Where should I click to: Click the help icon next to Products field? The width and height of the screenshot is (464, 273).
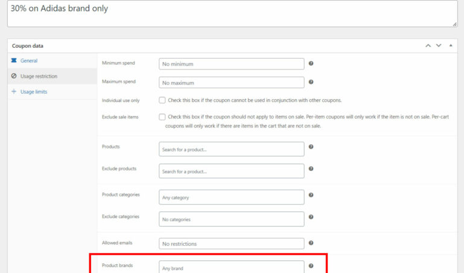click(311, 147)
